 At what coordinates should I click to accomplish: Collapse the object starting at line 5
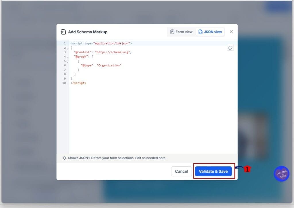tap(68, 61)
